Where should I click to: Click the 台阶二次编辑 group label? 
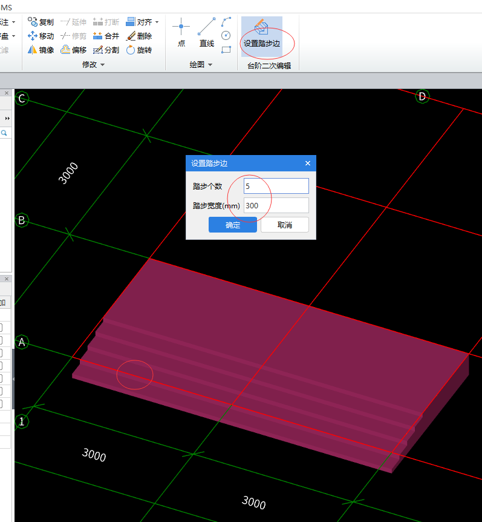pyautogui.click(x=269, y=65)
